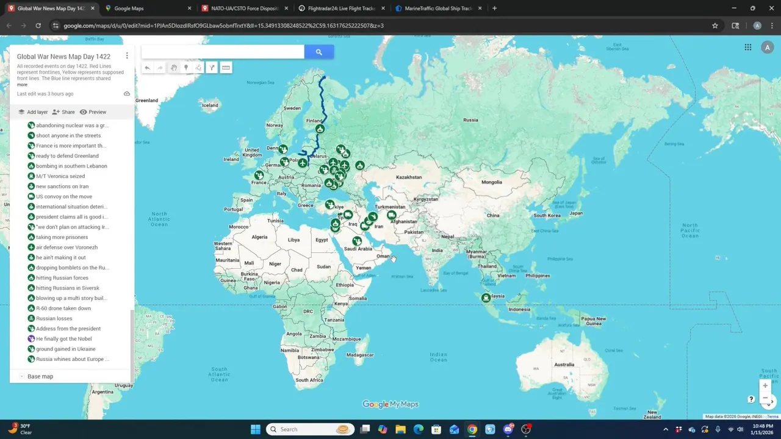This screenshot has height=439, width=781.
Task: Show hidden system tray icons
Action: [x=666, y=429]
